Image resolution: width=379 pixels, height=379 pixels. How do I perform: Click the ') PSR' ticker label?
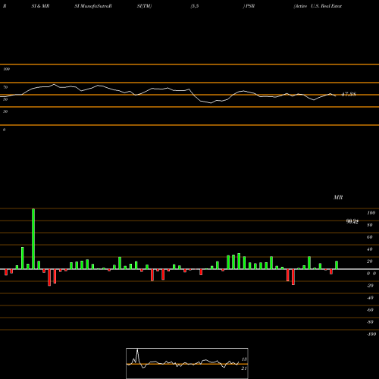(x=249, y=6)
